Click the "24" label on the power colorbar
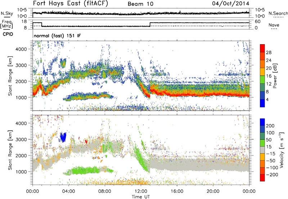The width and height of the screenshot is (288, 199). click(269, 60)
